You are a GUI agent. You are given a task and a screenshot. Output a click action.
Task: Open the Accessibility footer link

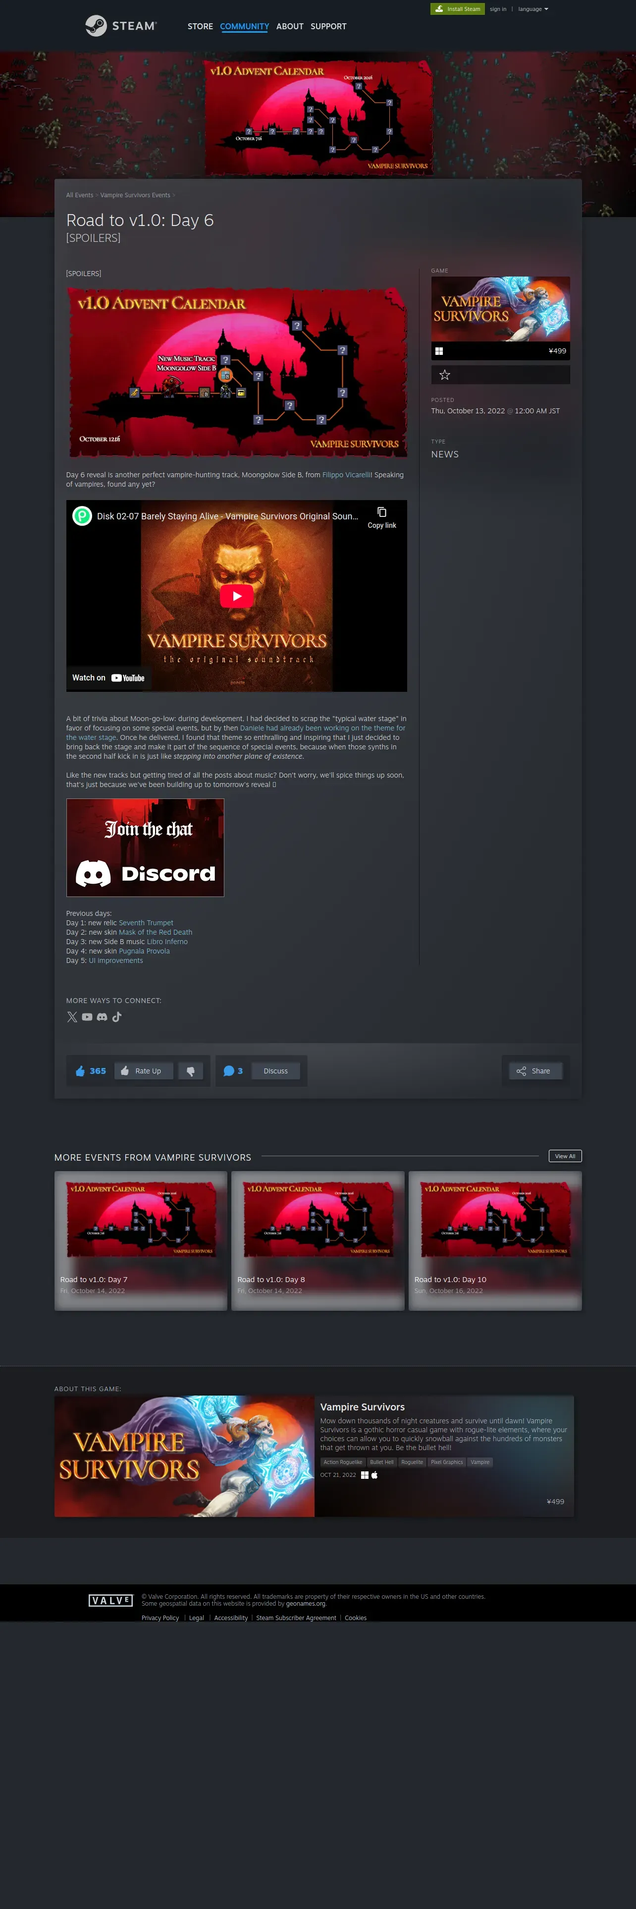231,1618
